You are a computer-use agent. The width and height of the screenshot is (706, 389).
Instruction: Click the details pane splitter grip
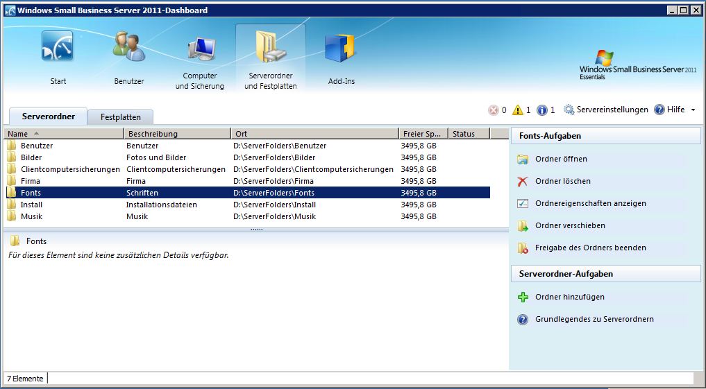(x=256, y=230)
